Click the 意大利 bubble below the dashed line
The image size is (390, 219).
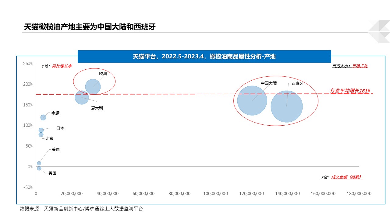[82, 98]
